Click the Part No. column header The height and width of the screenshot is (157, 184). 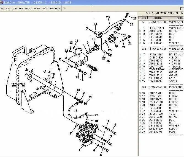click(x=158, y=18)
